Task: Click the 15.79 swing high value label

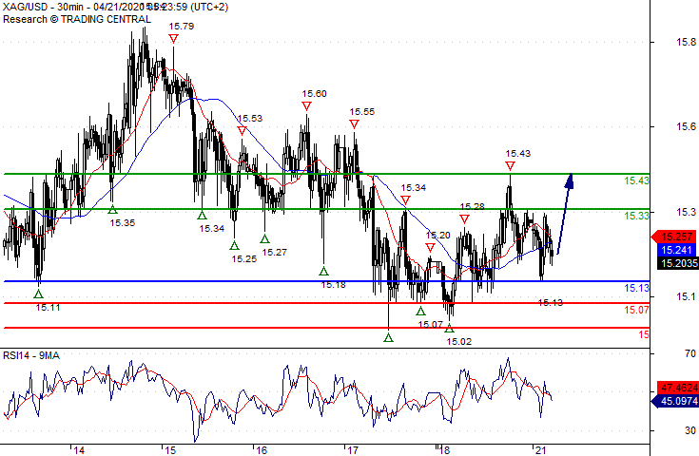Action: tap(182, 27)
